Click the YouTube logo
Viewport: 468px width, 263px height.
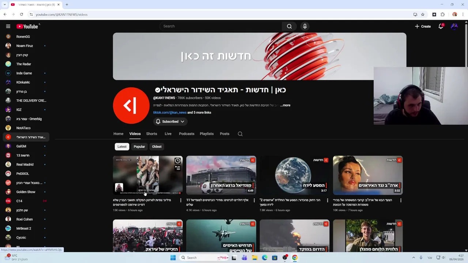click(x=27, y=26)
